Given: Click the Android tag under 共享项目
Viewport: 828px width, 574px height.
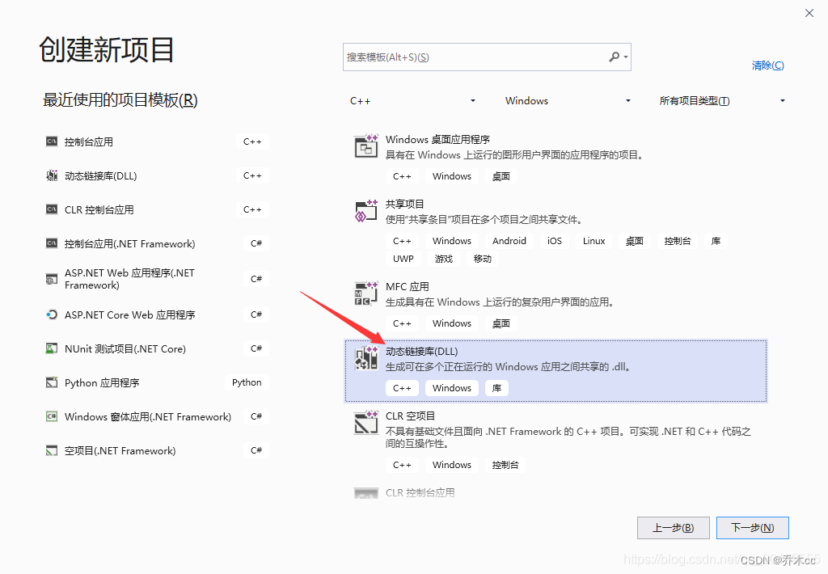Looking at the screenshot, I should pos(509,241).
